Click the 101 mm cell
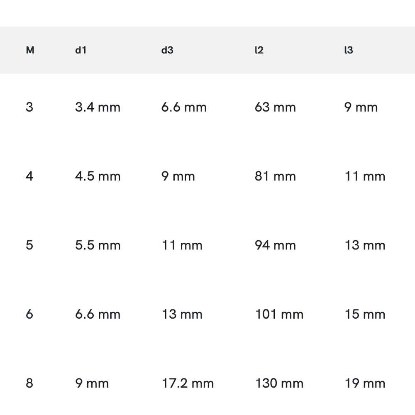Screen dimensions: 415x415 [279, 314]
